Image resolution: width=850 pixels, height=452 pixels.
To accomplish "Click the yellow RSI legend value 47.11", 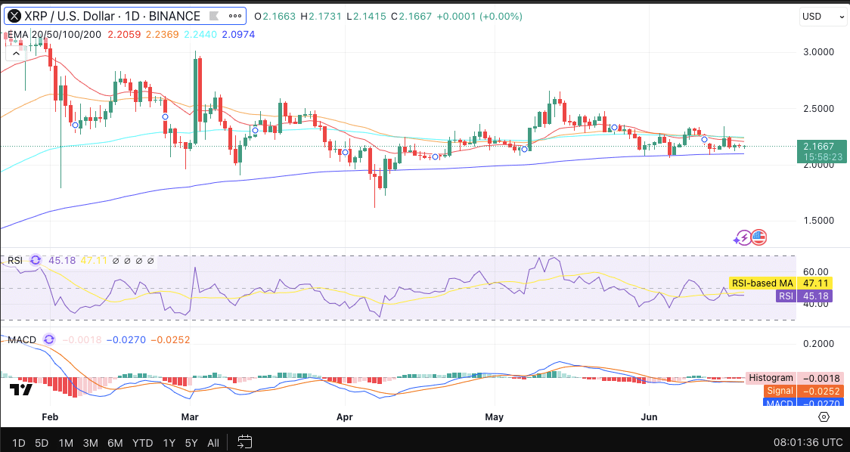I will 94,261.
